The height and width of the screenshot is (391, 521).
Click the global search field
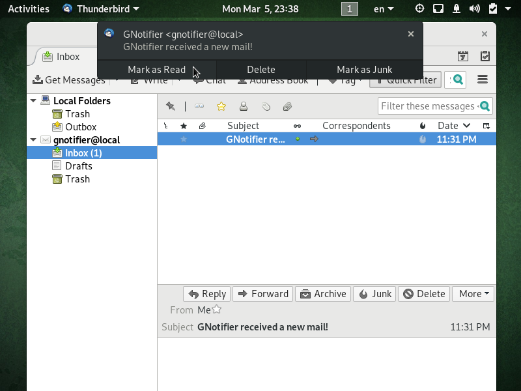click(455, 80)
